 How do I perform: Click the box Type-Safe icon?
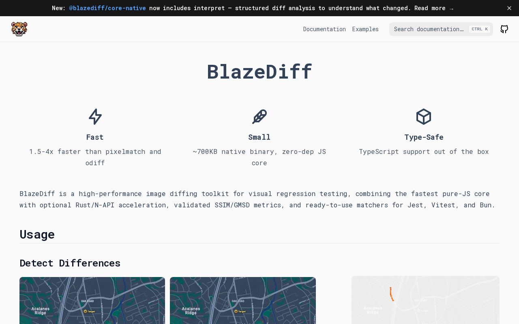(424, 117)
